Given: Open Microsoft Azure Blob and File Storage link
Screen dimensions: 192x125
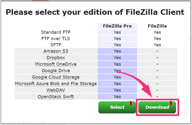Looking at the screenshot, I should 56,84.
